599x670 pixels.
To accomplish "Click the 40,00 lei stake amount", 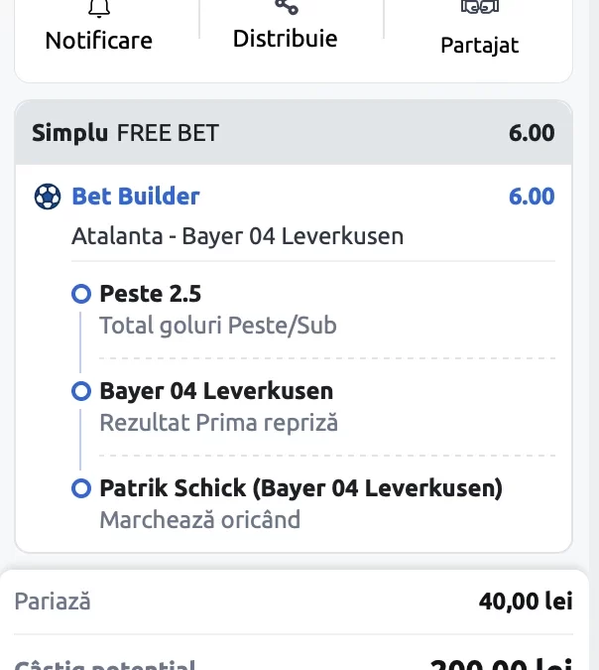I will [x=526, y=602].
